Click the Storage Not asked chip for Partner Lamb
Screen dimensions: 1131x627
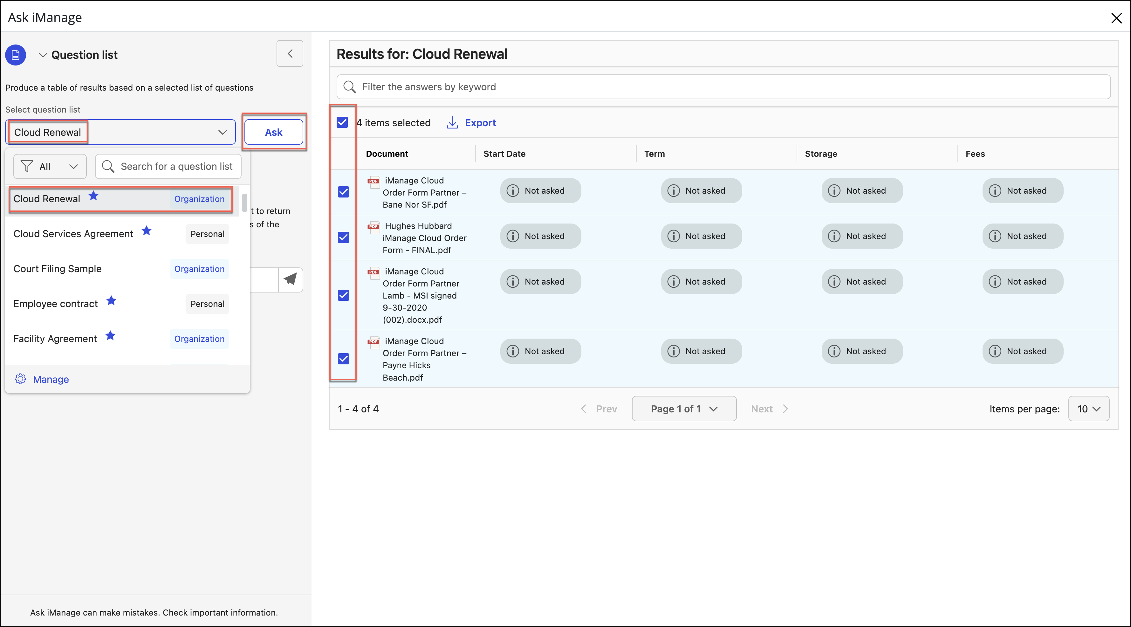[x=862, y=281]
